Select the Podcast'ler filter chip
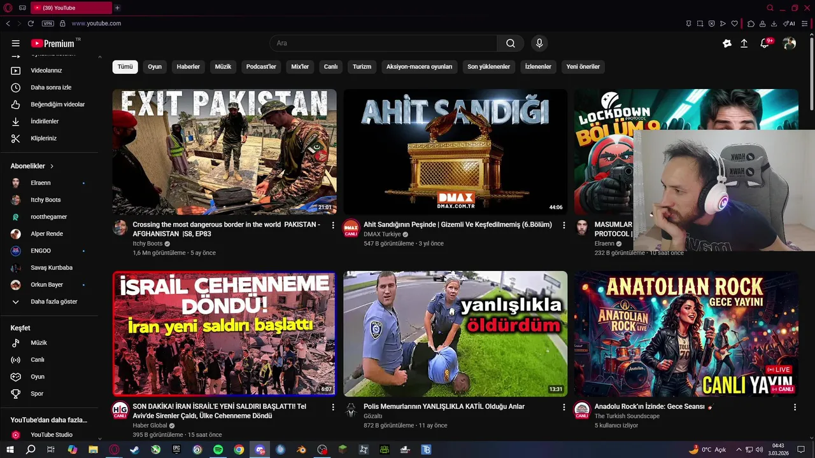 pos(261,67)
